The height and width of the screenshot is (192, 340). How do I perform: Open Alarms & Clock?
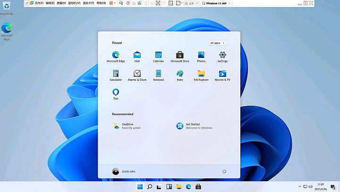(x=137, y=75)
